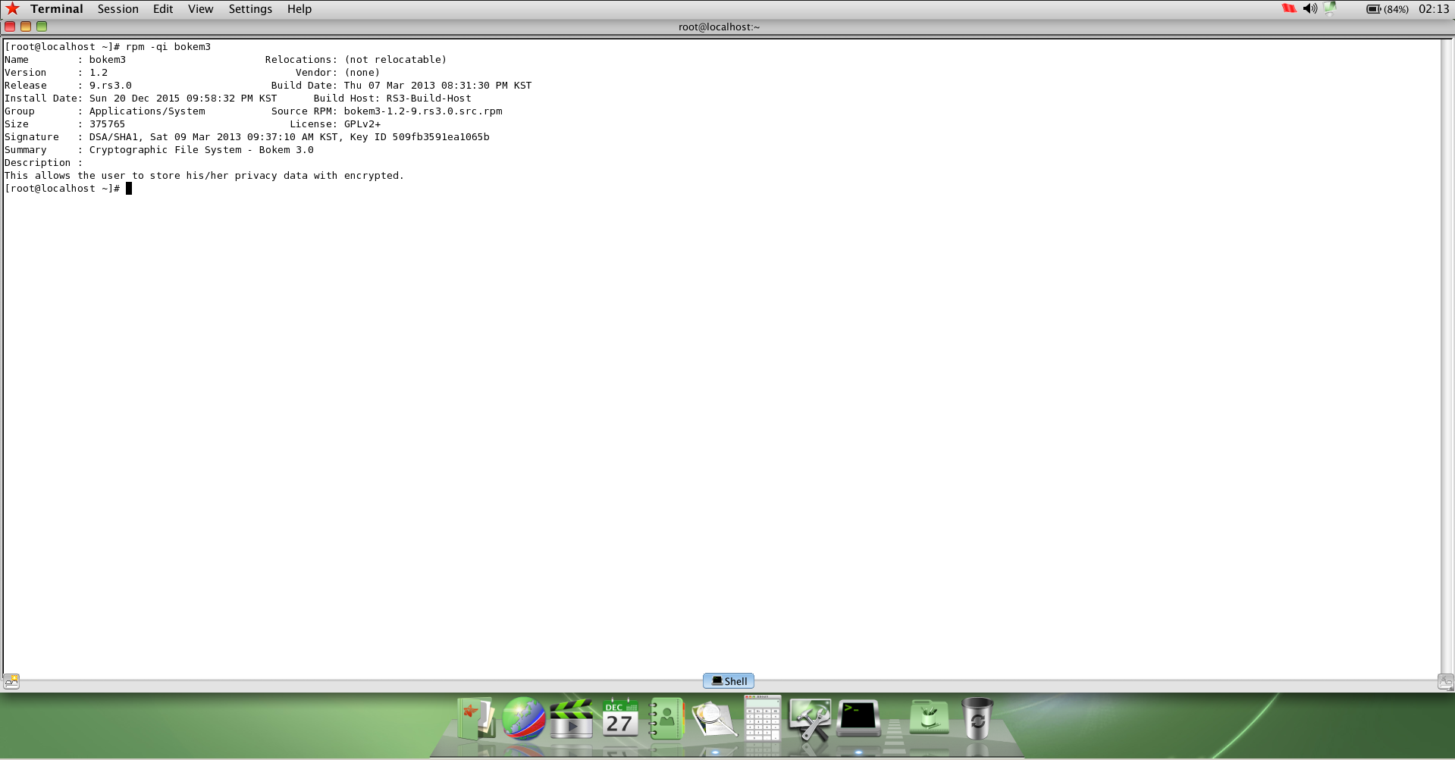Open the green pencil-cup folder in dock
This screenshot has height=760, width=1455.
point(929,717)
